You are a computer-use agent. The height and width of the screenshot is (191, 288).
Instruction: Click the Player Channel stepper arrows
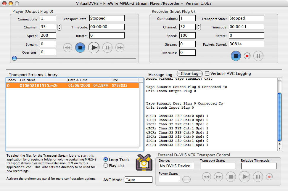(59, 27)
